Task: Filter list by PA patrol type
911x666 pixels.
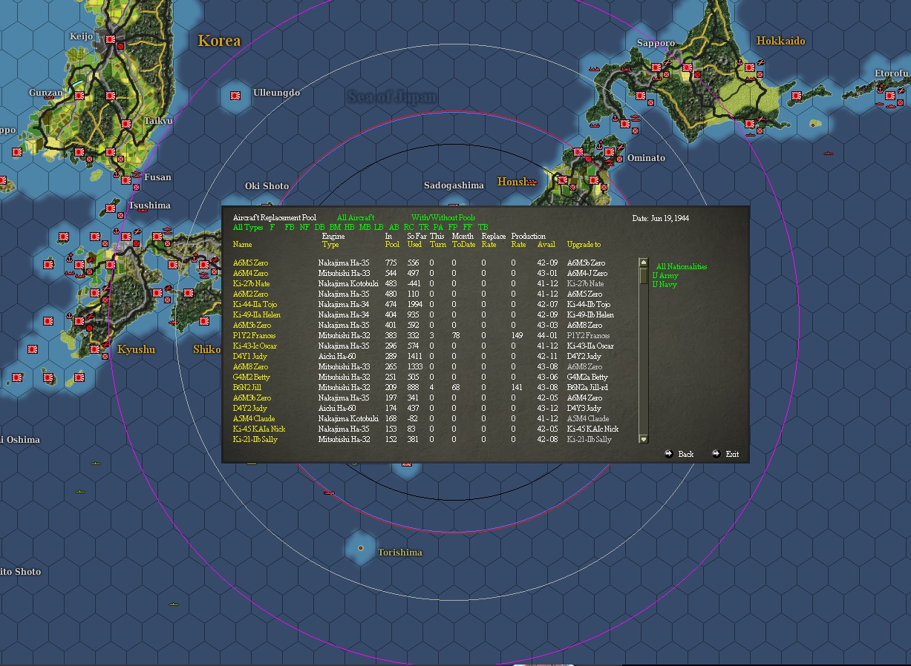Action: coord(438,227)
